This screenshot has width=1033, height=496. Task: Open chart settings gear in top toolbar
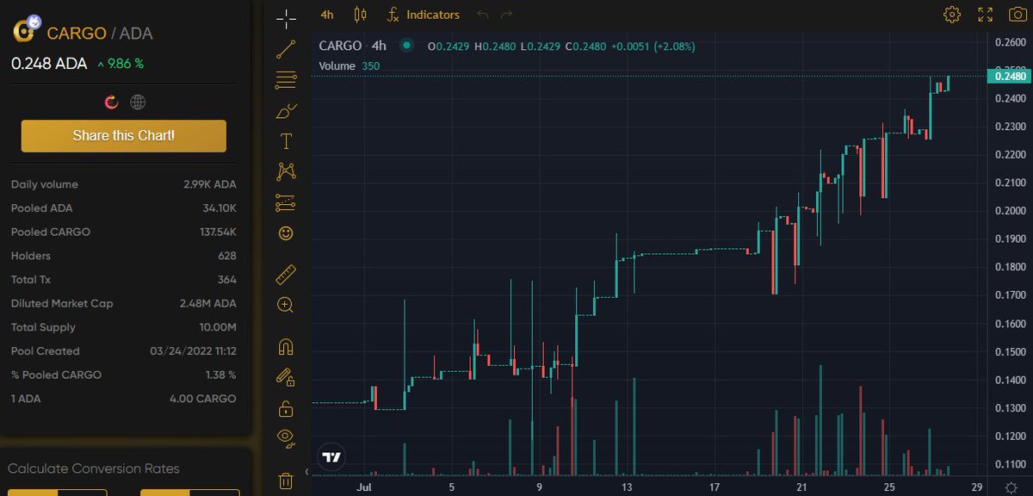(951, 15)
